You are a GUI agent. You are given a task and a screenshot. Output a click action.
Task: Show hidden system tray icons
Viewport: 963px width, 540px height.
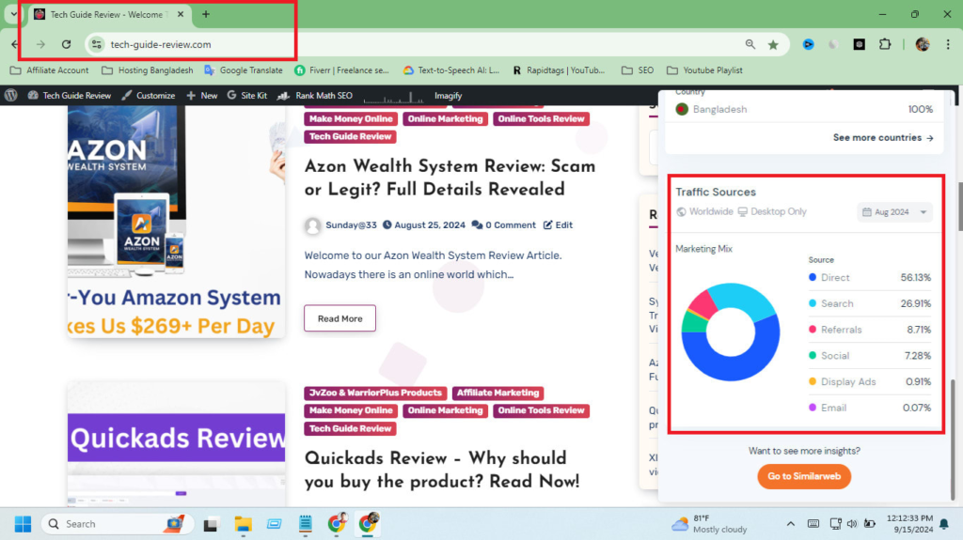790,524
